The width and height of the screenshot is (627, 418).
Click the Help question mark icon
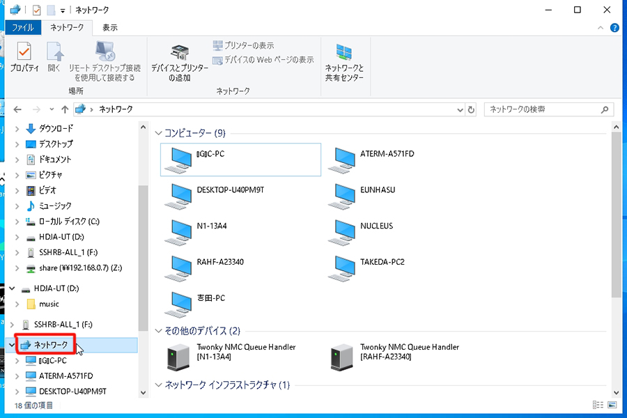pyautogui.click(x=614, y=28)
